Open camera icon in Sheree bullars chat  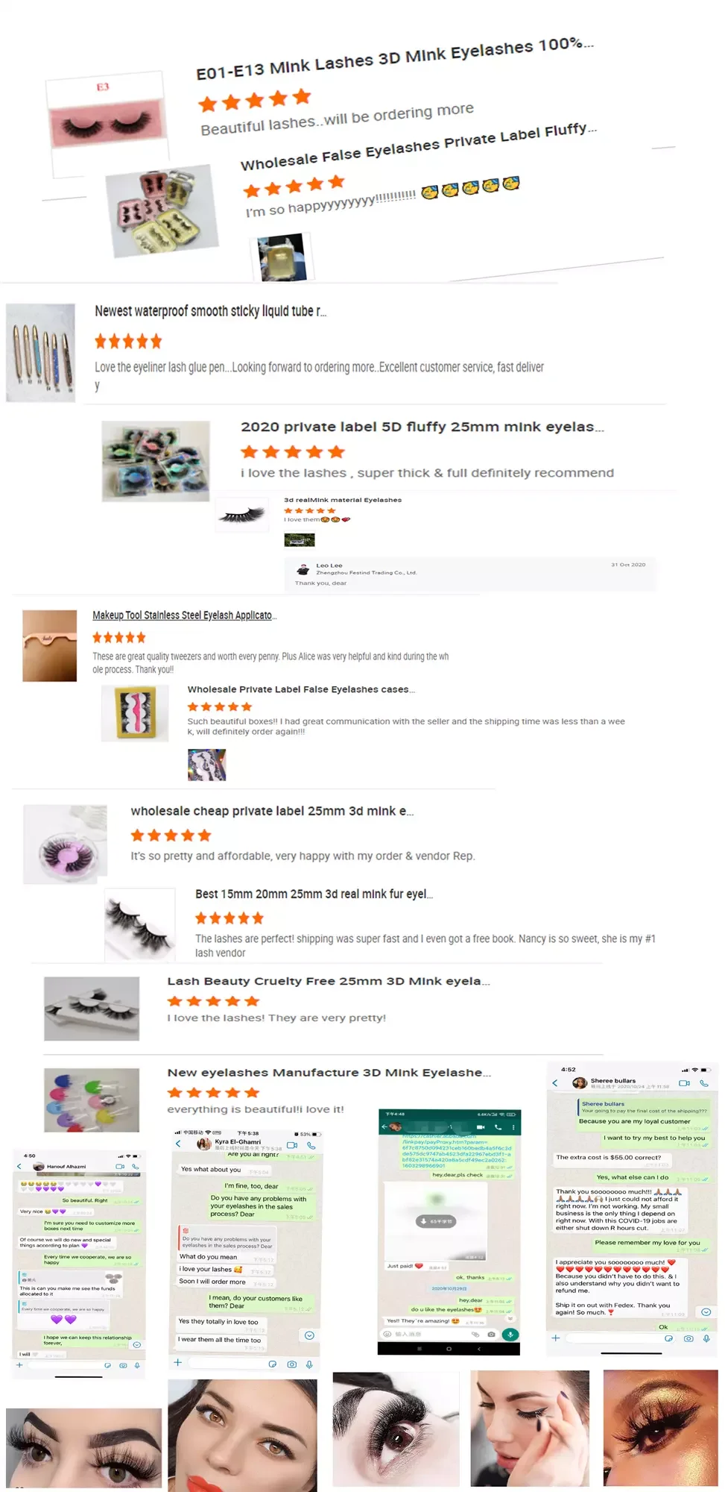click(688, 1338)
